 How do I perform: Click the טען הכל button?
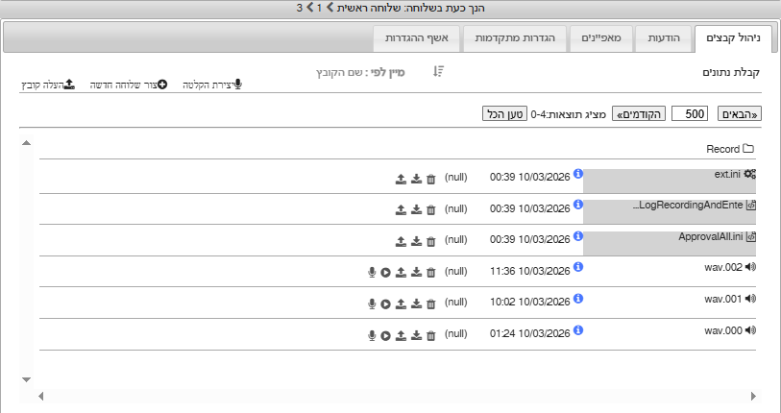[504, 113]
